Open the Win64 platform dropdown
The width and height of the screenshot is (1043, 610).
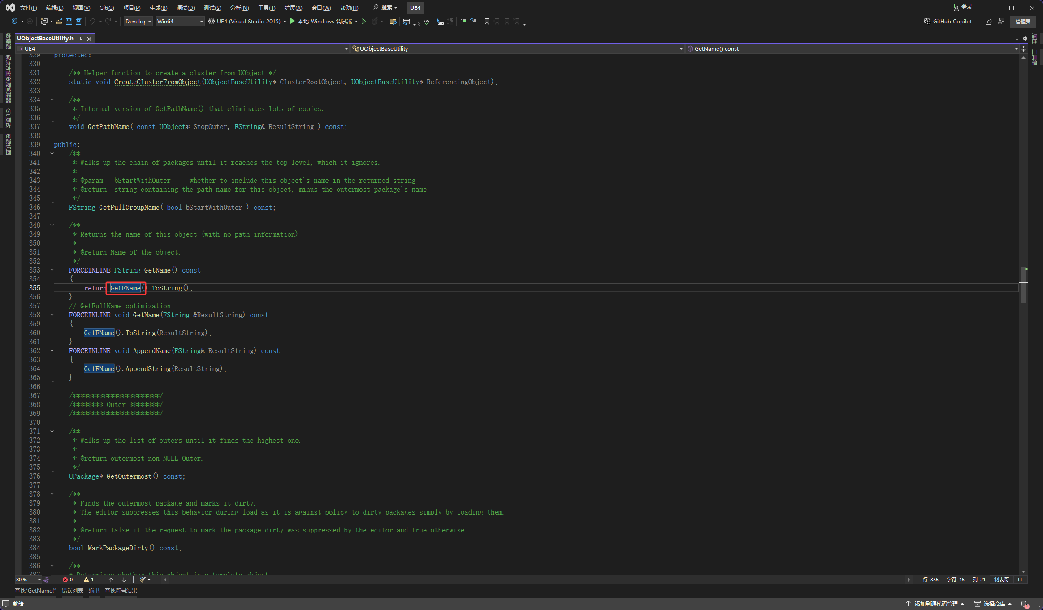click(201, 22)
